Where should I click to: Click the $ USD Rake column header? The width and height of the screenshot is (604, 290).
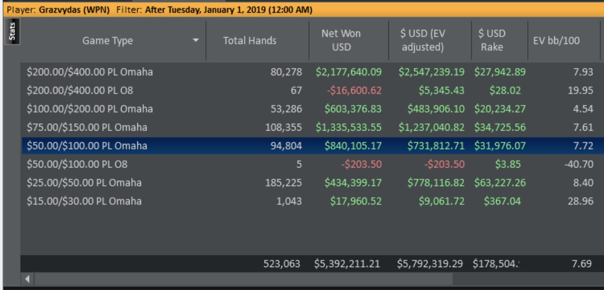point(491,40)
